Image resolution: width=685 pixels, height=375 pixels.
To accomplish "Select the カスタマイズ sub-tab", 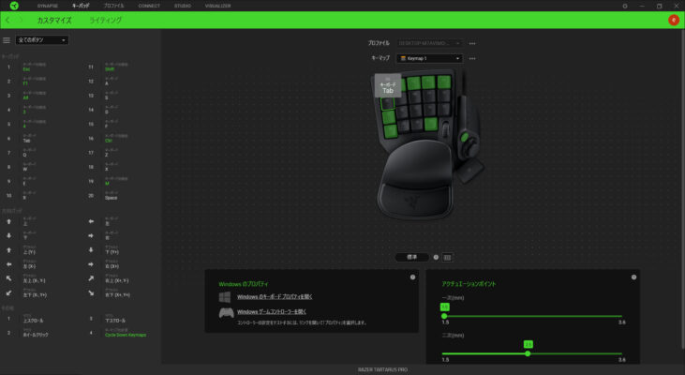I will click(x=54, y=21).
